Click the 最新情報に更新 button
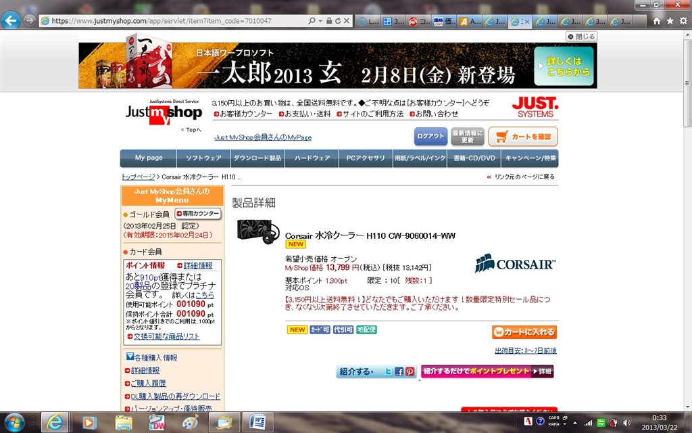692x433 pixels. click(468, 137)
